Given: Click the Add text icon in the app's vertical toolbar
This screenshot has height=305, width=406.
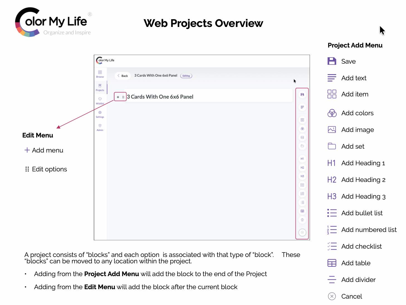Looking at the screenshot, I should point(302,107).
